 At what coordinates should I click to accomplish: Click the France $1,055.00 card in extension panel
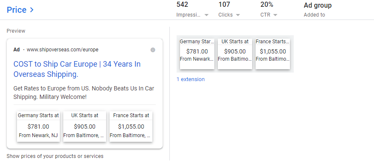click(273, 53)
